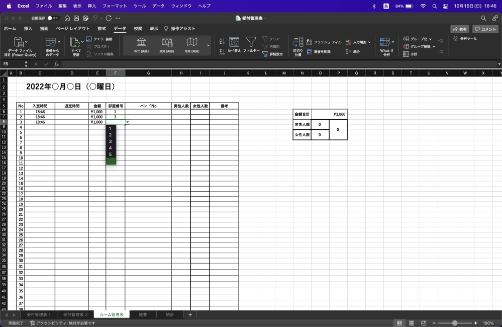Viewport: 502px width, 327px height.
Task: Toggle the AutoSave (自動保存) switch
Action: point(53,18)
